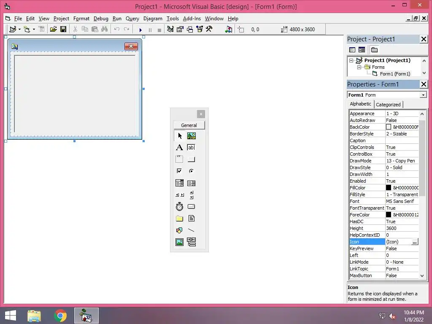Click View Object icon in Project panel
This screenshot has width=432, height=324.
pos(362,50)
